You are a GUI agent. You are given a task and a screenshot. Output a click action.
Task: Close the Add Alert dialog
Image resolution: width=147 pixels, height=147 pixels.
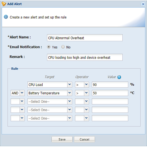[x=143, y=4]
